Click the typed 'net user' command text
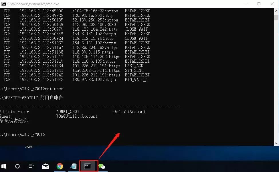 point(54,89)
